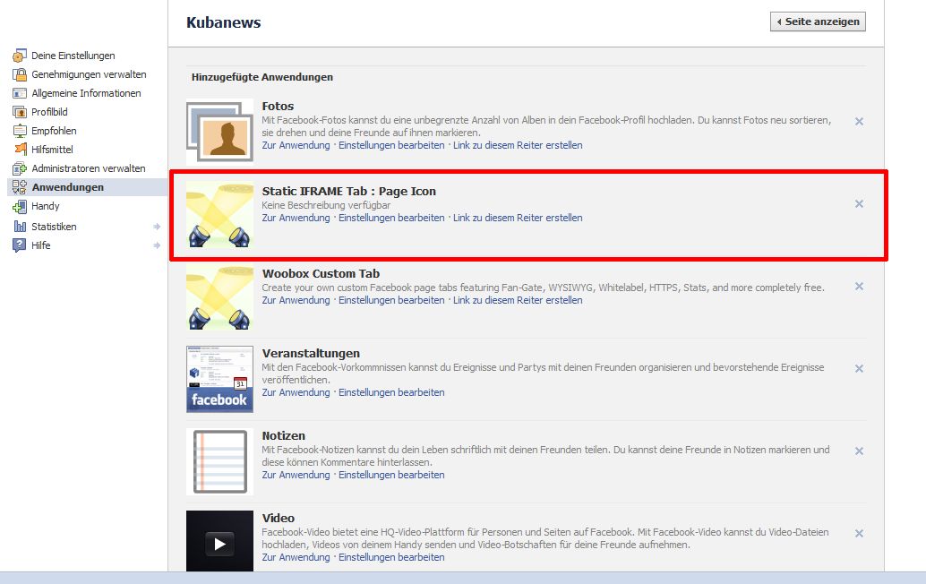Open Zur Anwendung under Woobox Custom Tab
926x584 pixels.
[x=296, y=300]
